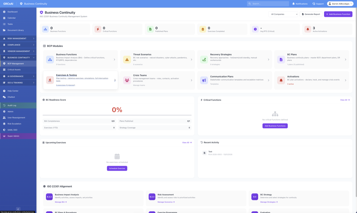Click the Crisis Teams module icon

(127, 80)
